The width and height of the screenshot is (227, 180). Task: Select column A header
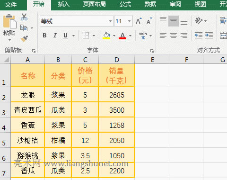click(27, 60)
